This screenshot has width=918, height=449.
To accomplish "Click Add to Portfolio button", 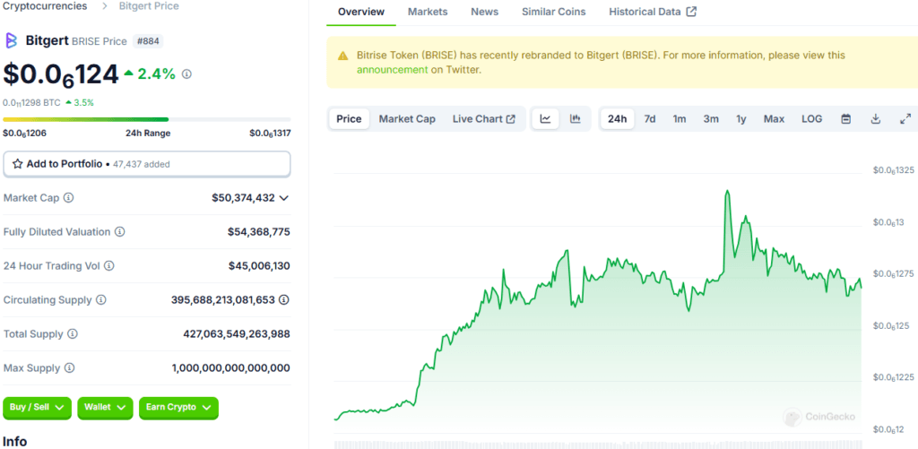I will tap(147, 164).
